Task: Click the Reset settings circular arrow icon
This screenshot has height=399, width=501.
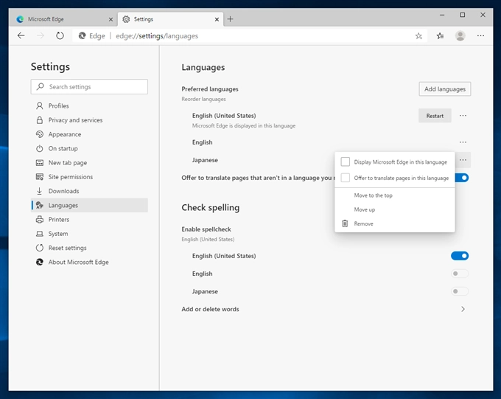Action: pos(40,248)
